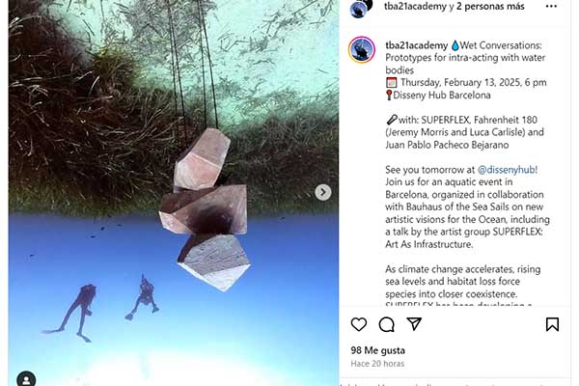Open the '2 personas más' collaborators list

point(490,7)
